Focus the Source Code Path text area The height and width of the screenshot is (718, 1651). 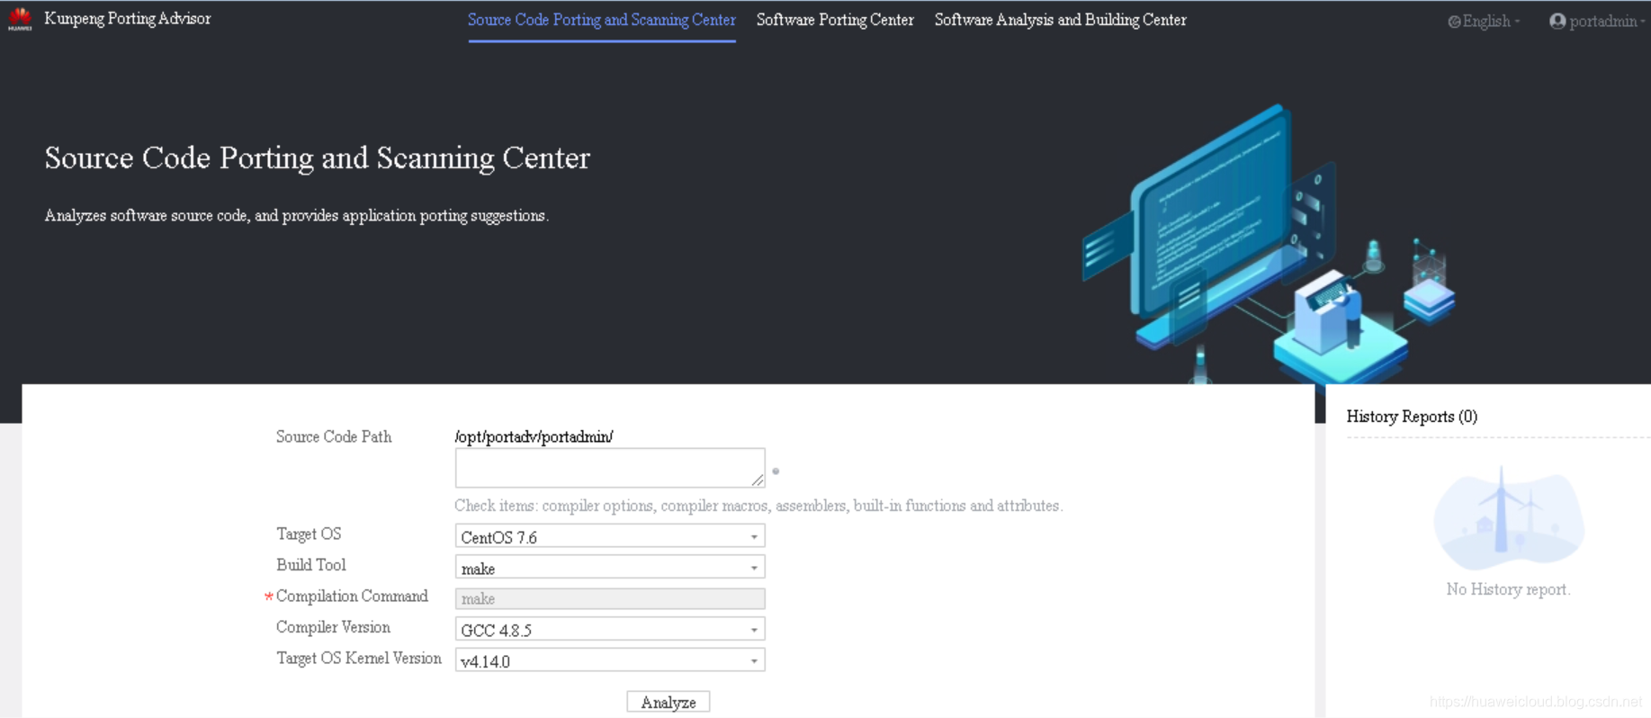[x=610, y=468]
